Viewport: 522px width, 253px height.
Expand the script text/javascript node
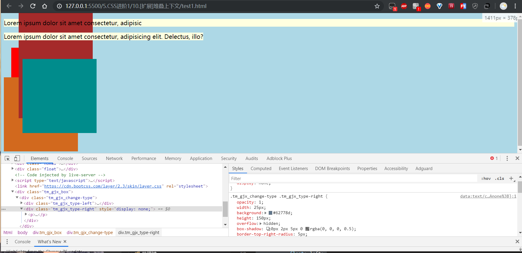[12, 180]
